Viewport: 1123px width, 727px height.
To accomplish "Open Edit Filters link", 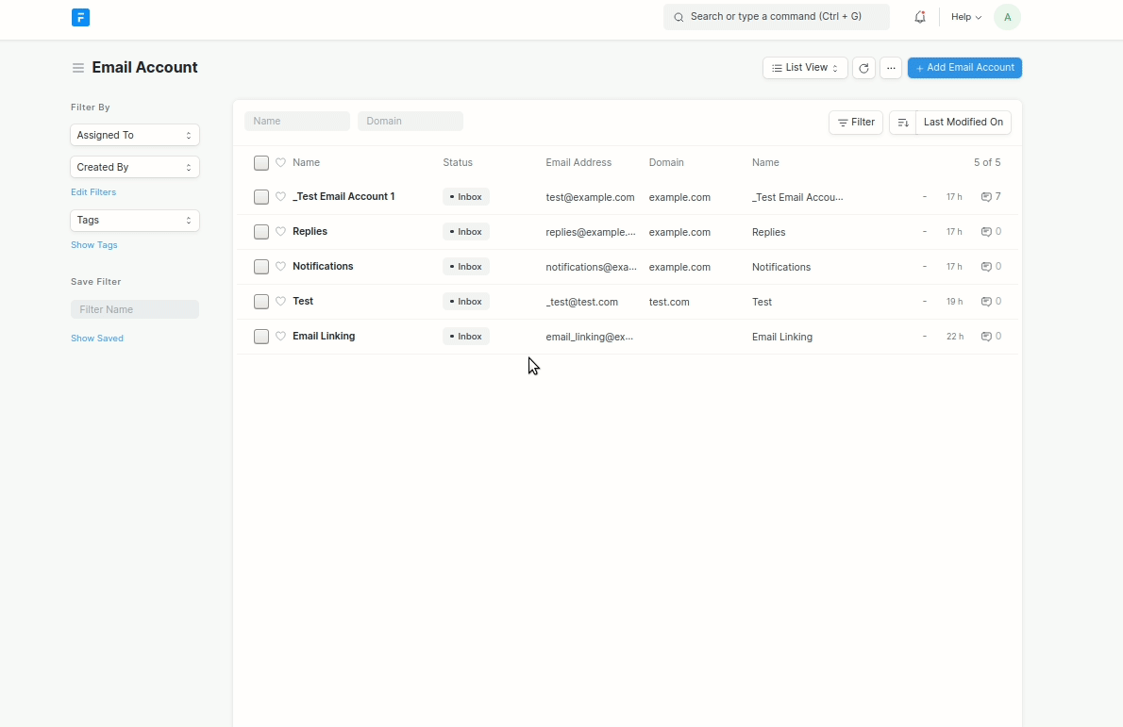I will click(x=93, y=191).
